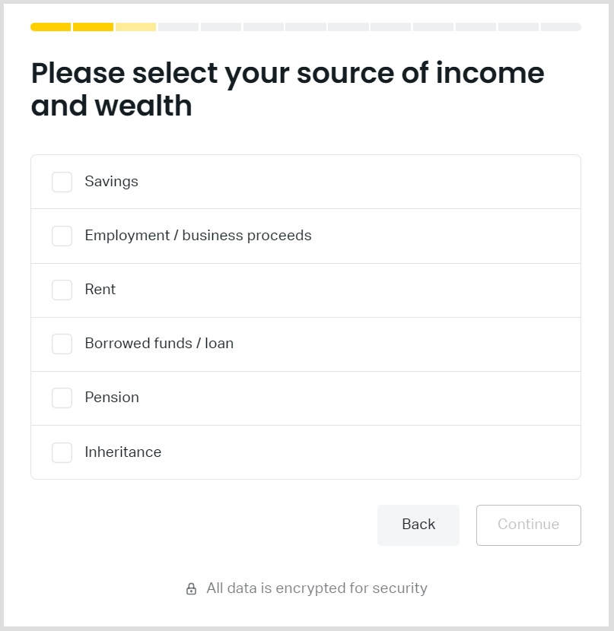Click the "Rent" option label
The height and width of the screenshot is (631, 614).
100,290
